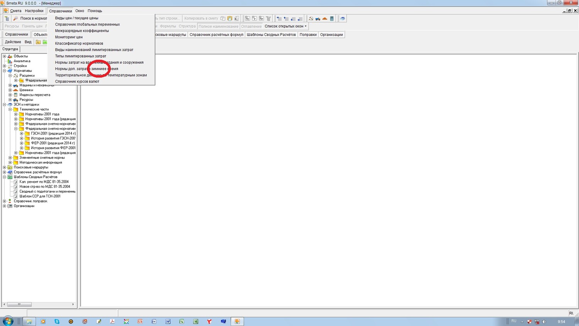Open the Настройки menu
Viewport: 579px width, 326px height.
(x=34, y=11)
